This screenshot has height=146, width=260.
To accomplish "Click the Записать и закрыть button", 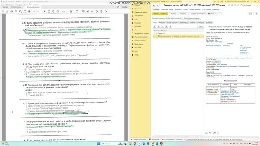I will click(160, 14).
